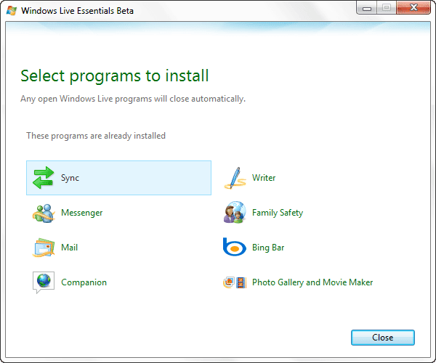Click the 'Any open Windows Live programs' notice
The height and width of the screenshot is (363, 436).
pos(133,99)
